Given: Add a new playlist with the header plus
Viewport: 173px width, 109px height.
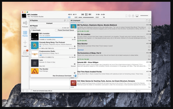Looking at the screenshot, I should pyautogui.click(x=68, y=20).
